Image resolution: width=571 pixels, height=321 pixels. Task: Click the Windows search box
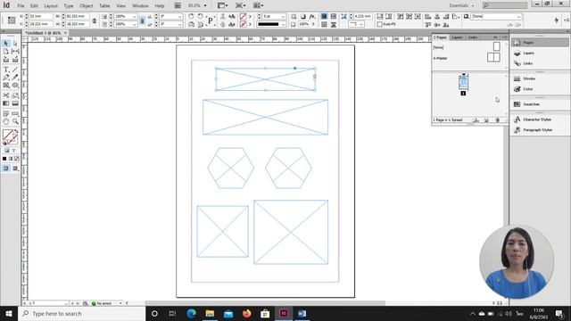pos(81,313)
